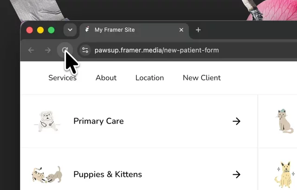Click the sitting cat with hat illustration
The width and height of the screenshot is (297, 190).
click(x=284, y=121)
